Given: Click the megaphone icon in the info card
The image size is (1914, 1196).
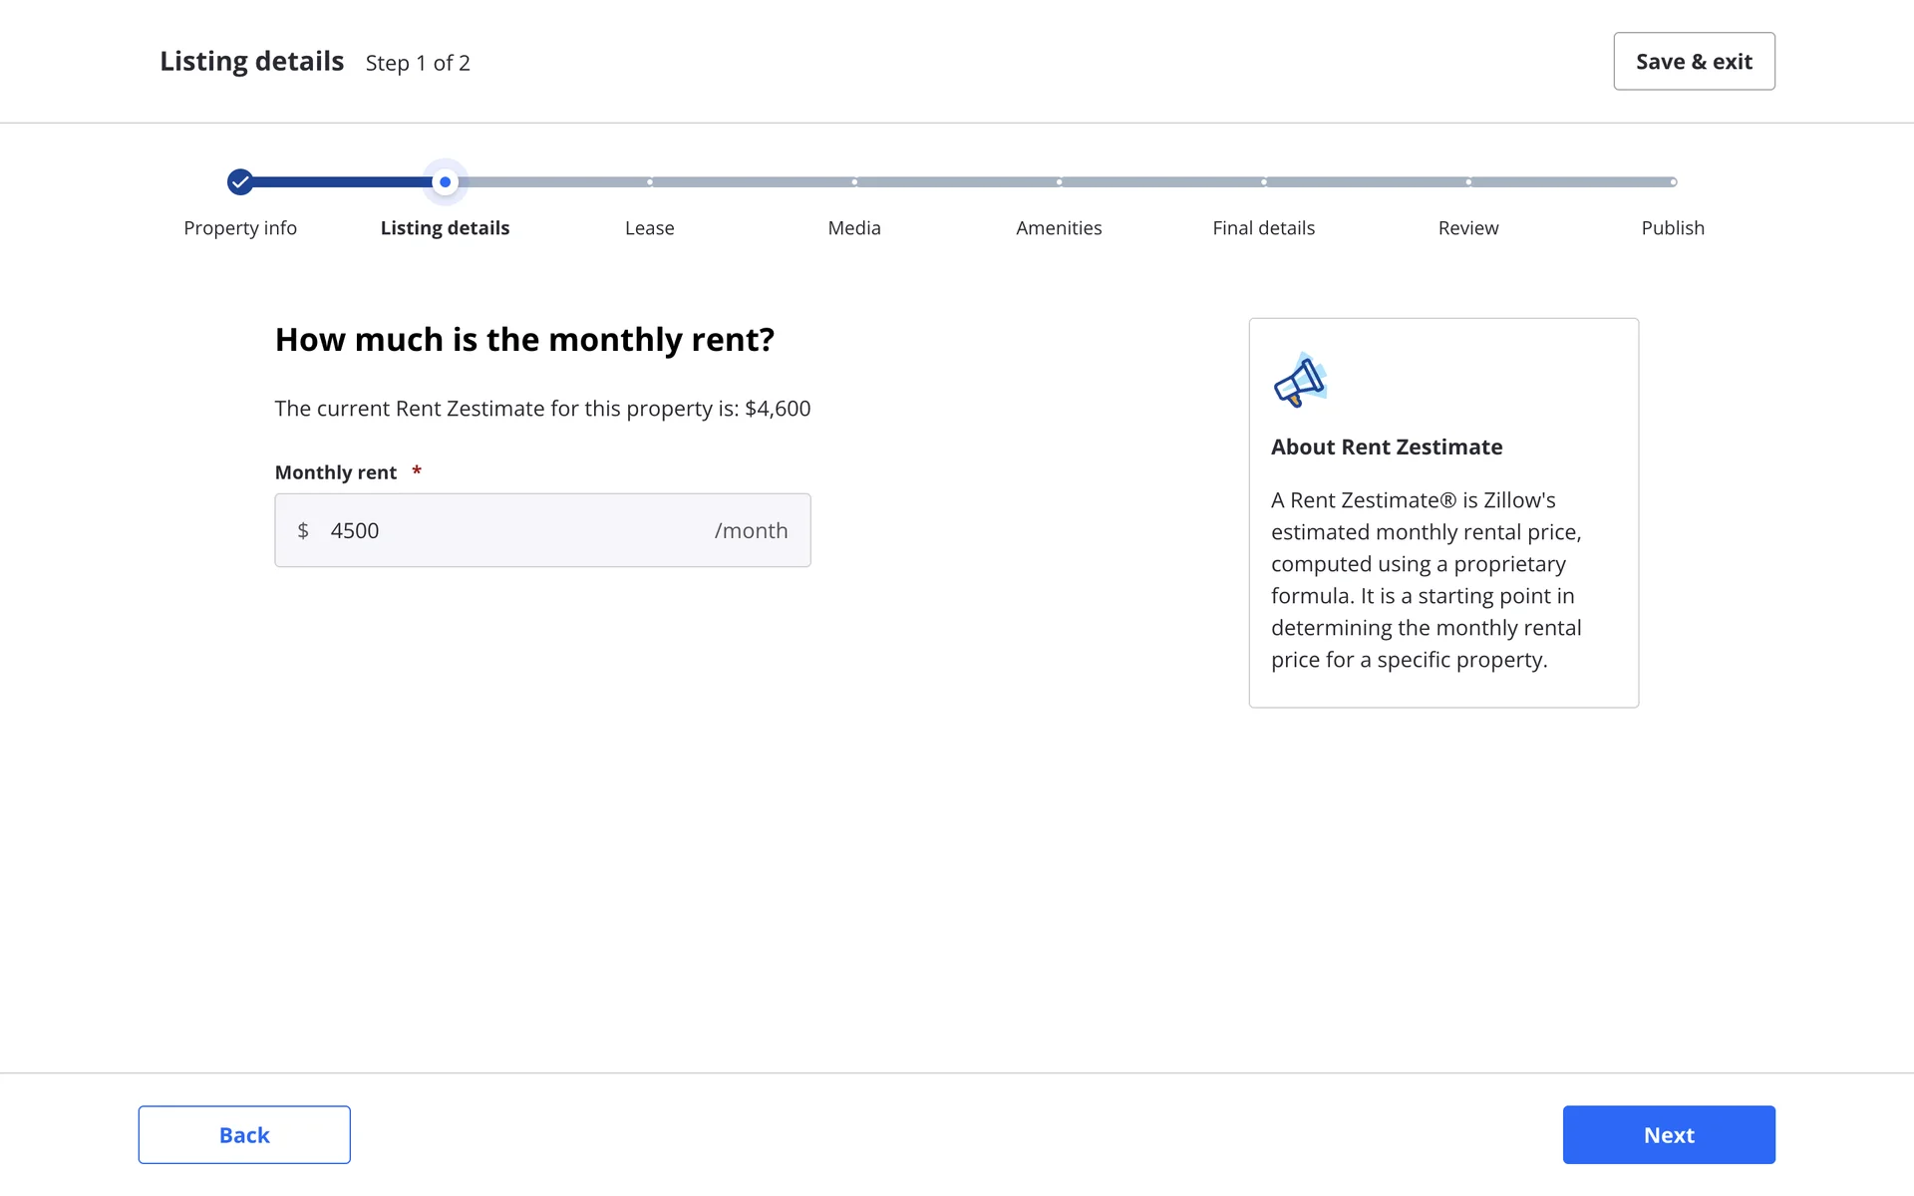Looking at the screenshot, I should coord(1300,380).
